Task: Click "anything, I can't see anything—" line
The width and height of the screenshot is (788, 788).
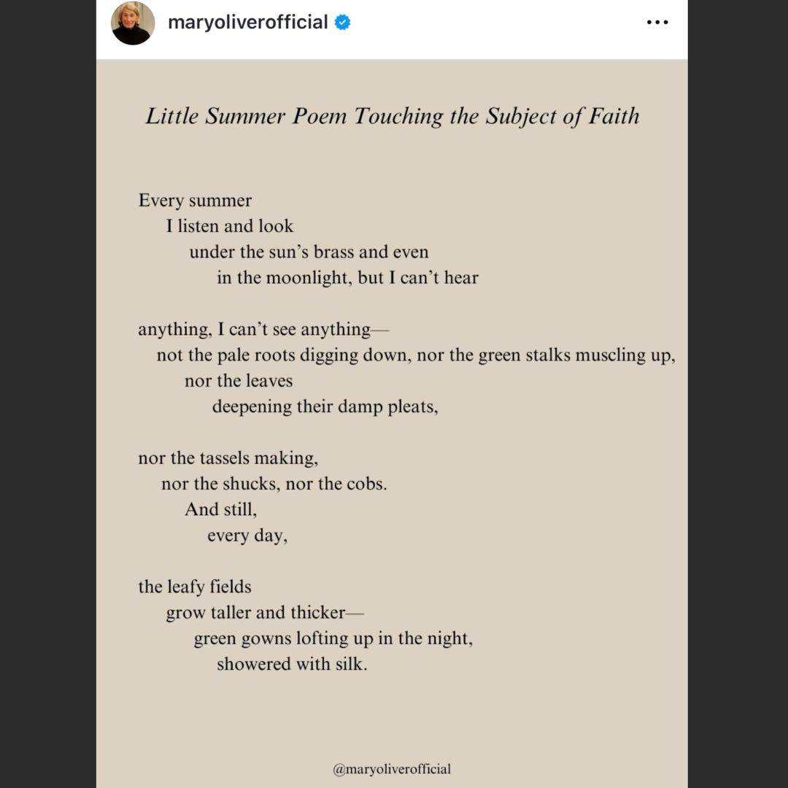Action: 263,330
